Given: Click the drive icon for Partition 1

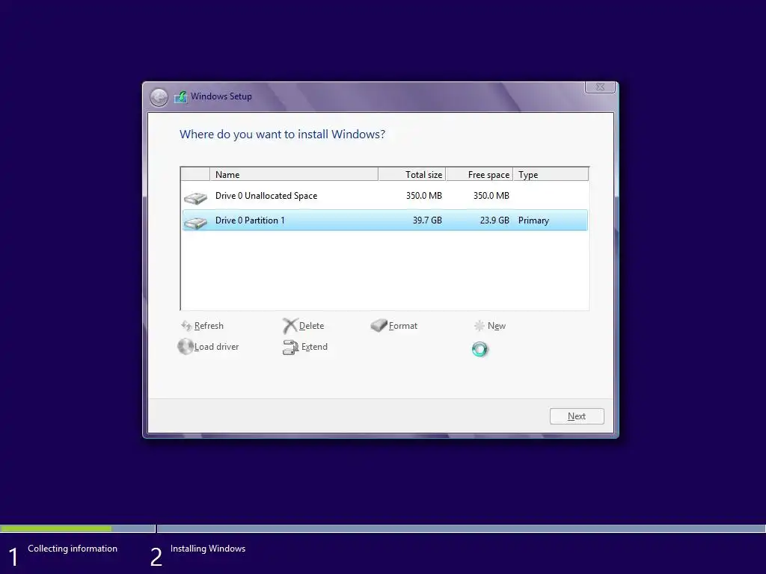Looking at the screenshot, I should tap(195, 223).
